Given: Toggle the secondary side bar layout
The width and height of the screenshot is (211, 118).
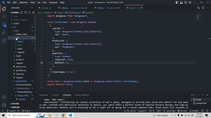Looking at the screenshot, I should pos(186,2).
